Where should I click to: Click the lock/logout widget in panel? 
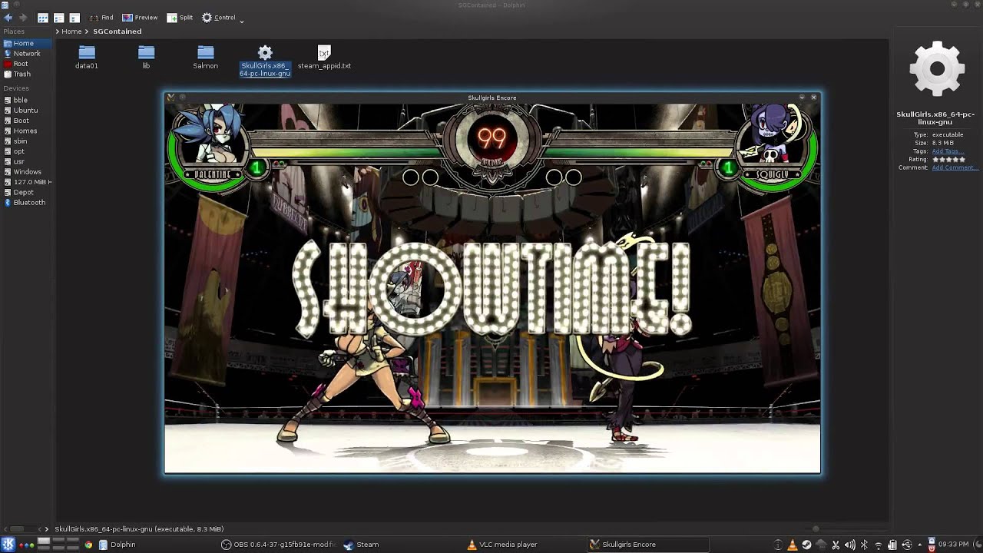[x=932, y=545]
